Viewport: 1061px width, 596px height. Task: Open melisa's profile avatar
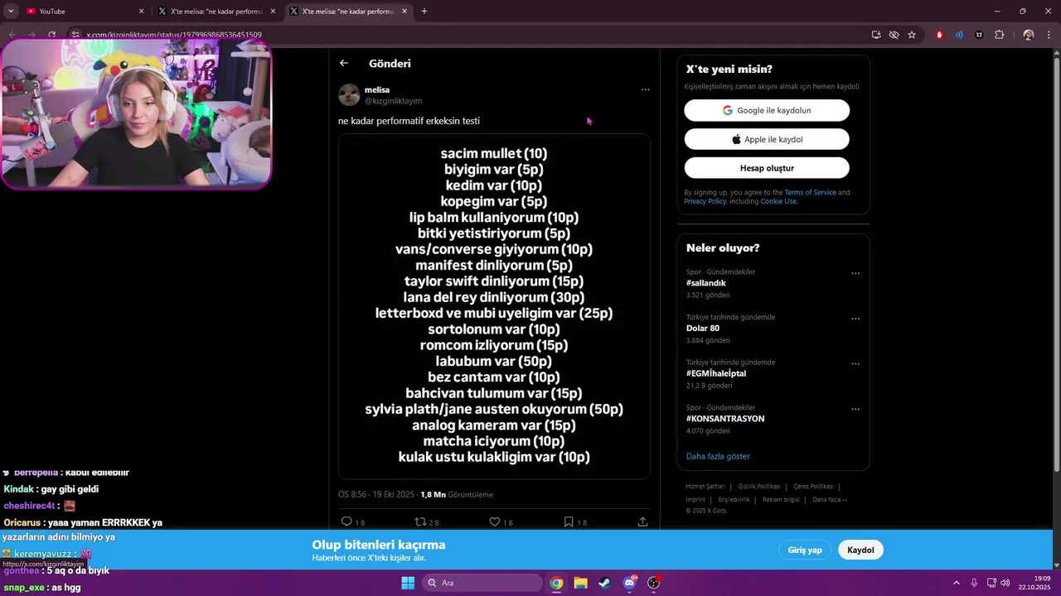pos(349,95)
